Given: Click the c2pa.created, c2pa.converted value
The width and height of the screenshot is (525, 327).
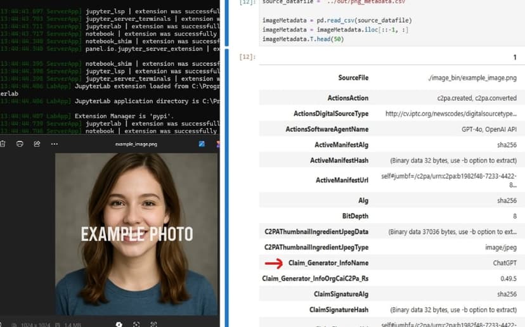Looking at the screenshot, I should 477,98.
